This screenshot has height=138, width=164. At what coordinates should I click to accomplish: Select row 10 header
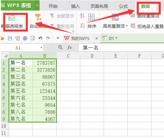tap(5, 126)
